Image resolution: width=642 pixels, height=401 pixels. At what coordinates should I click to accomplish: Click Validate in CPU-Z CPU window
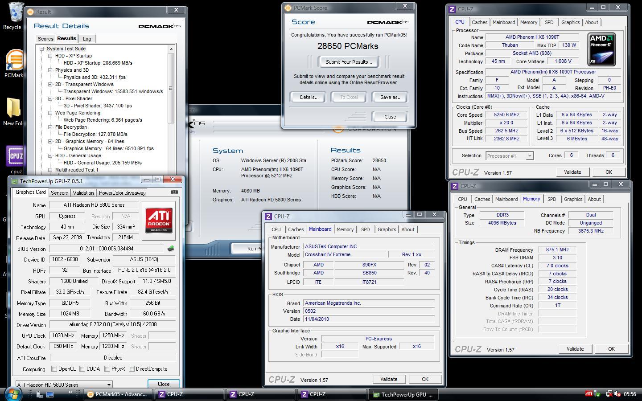point(572,172)
